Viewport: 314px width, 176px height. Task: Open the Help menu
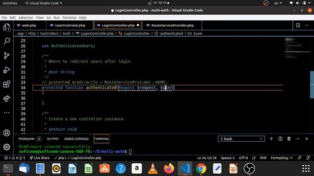(x=82, y=18)
